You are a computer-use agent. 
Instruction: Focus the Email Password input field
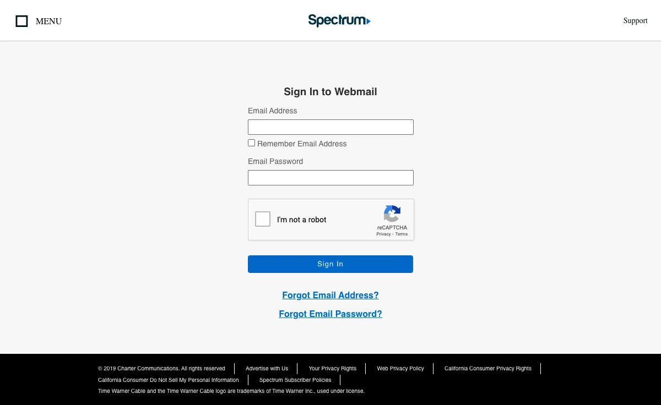coord(330,178)
